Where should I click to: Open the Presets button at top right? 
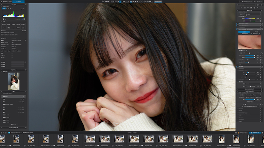point(258,2)
